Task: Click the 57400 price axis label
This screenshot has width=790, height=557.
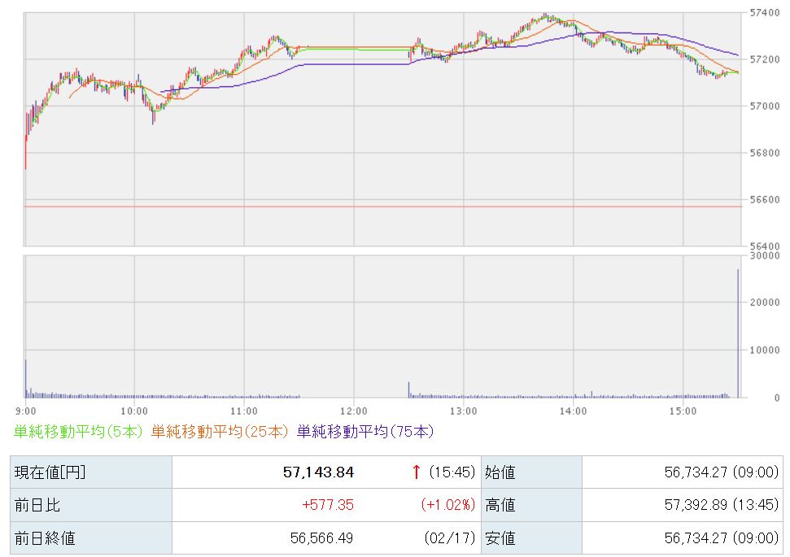Action: 764,13
